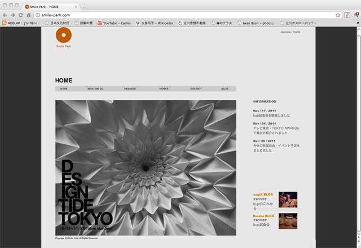Open the Nov / 17 / 2011 news item
Screen dimensions: 361x248
pyautogui.click(x=271, y=113)
